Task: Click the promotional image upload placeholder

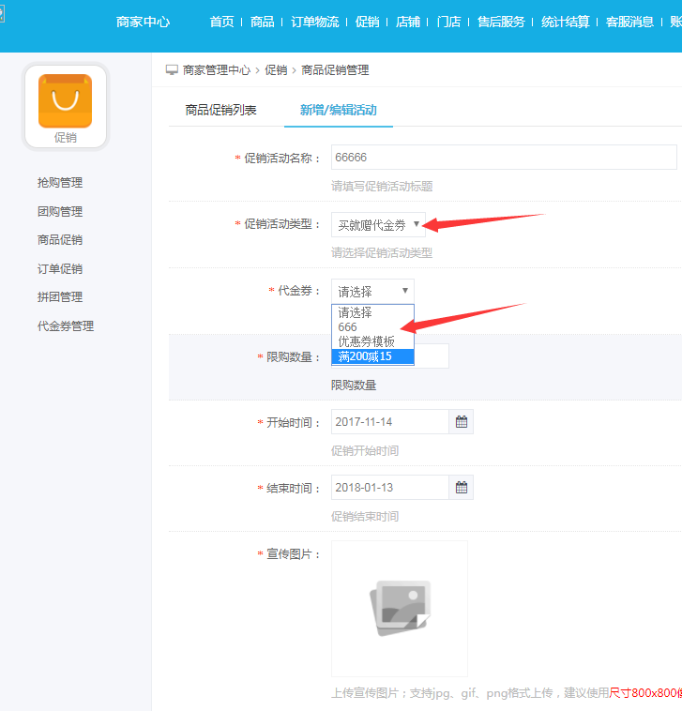Action: click(x=400, y=608)
